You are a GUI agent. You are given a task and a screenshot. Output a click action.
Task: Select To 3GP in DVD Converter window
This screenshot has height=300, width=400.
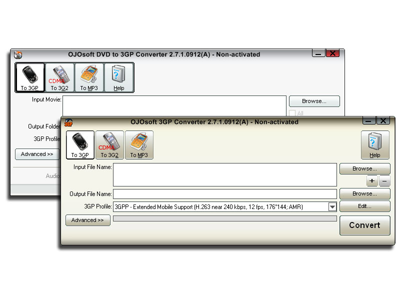[x=30, y=77]
